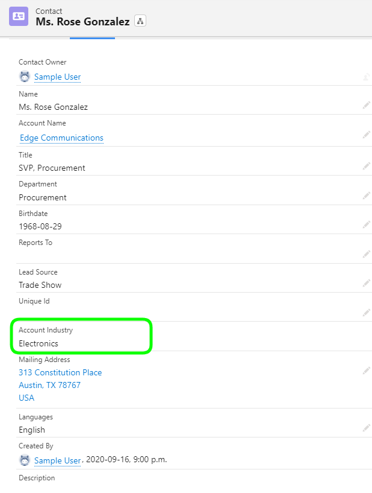
Task: Click the 313 Constitution Place address link
Action: [60, 372]
